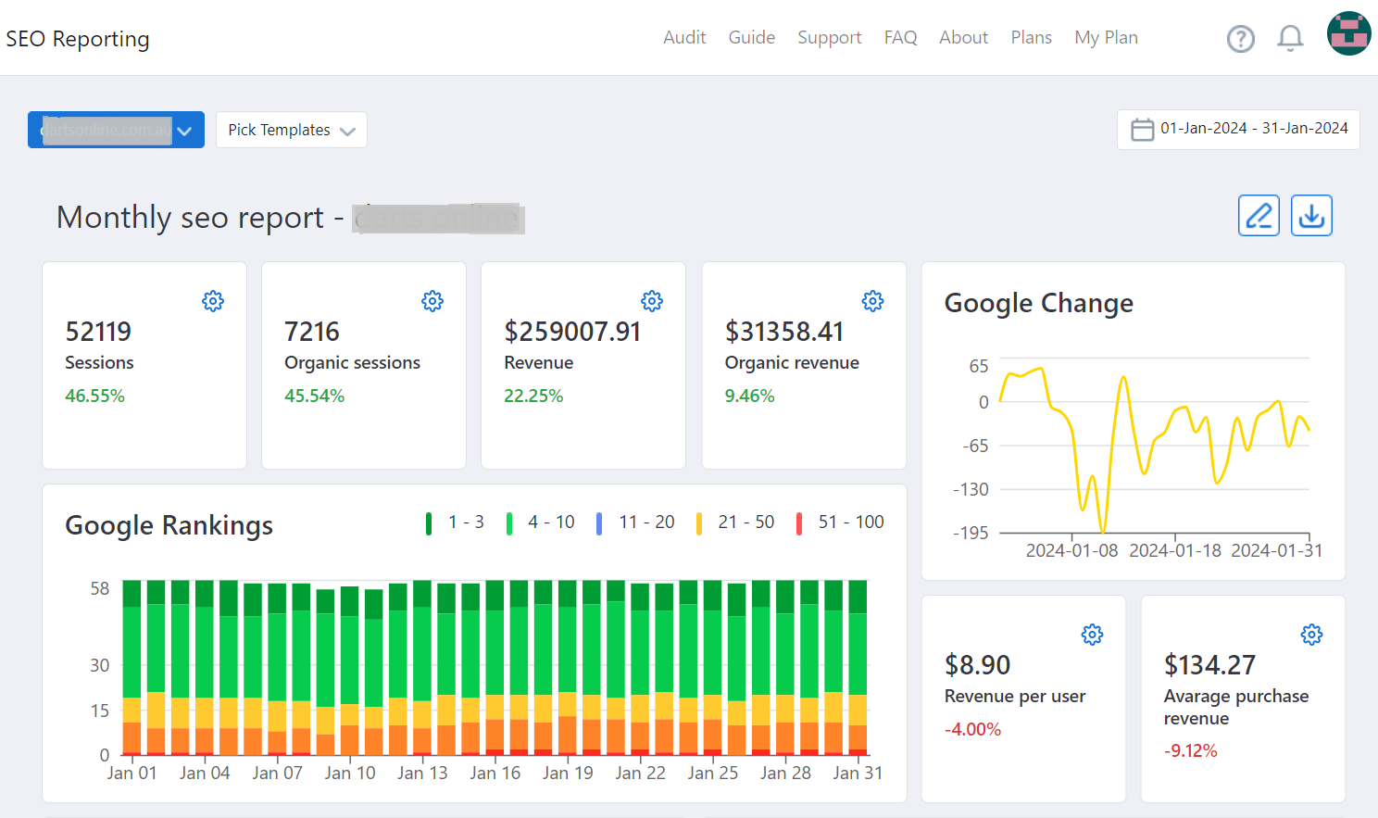Click the $8.90 revenue per user value
Image resolution: width=1378 pixels, height=818 pixels.
[977, 664]
